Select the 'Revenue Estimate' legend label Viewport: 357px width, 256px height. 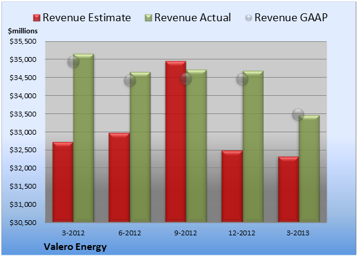point(87,18)
